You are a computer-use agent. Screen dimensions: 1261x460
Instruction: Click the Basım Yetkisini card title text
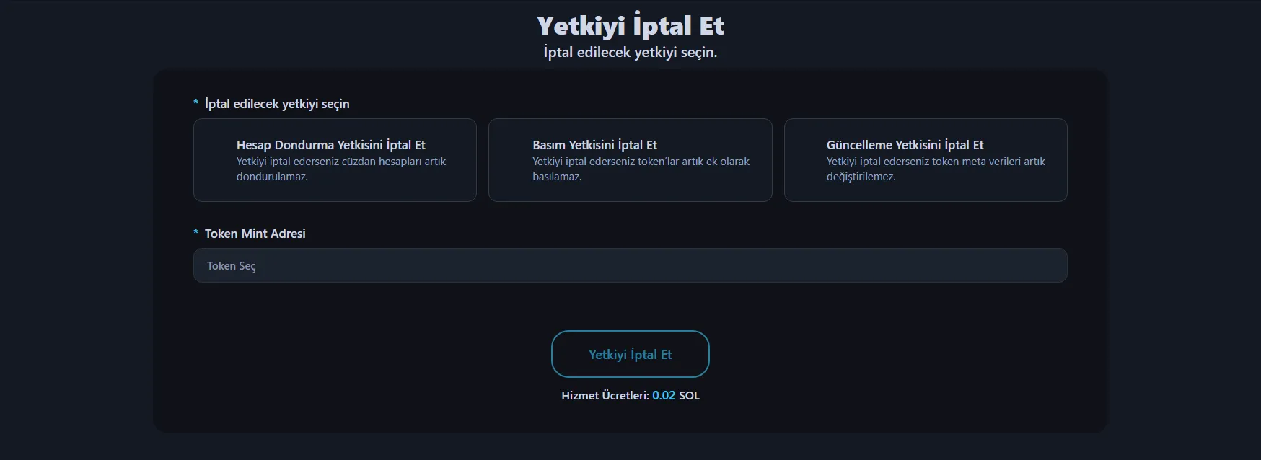coord(594,145)
